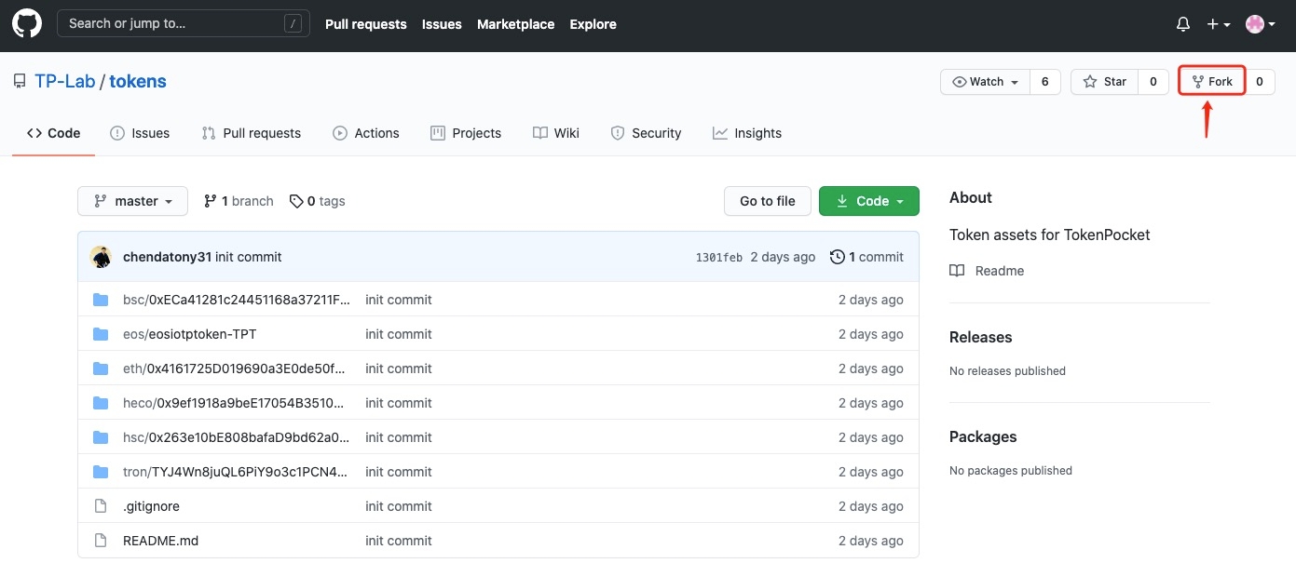Image resolution: width=1296 pixels, height=563 pixels.
Task: Open the user avatar menu
Action: coord(1261,24)
